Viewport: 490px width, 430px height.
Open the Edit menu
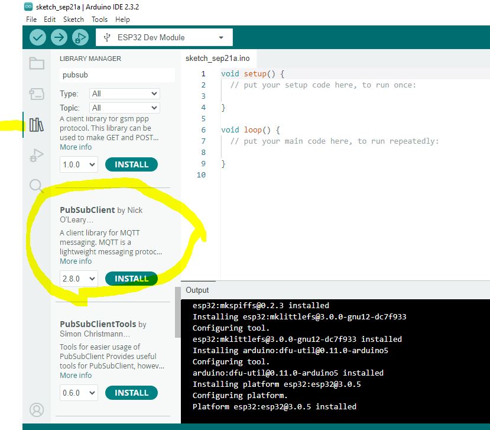pyautogui.click(x=50, y=20)
